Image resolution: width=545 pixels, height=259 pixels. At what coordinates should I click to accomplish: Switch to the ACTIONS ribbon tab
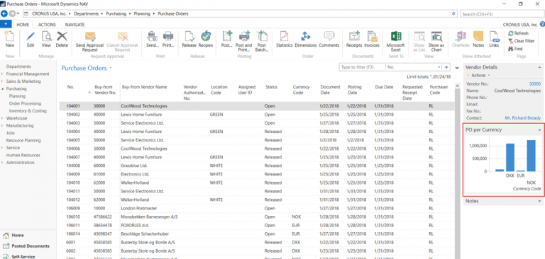[47, 25]
